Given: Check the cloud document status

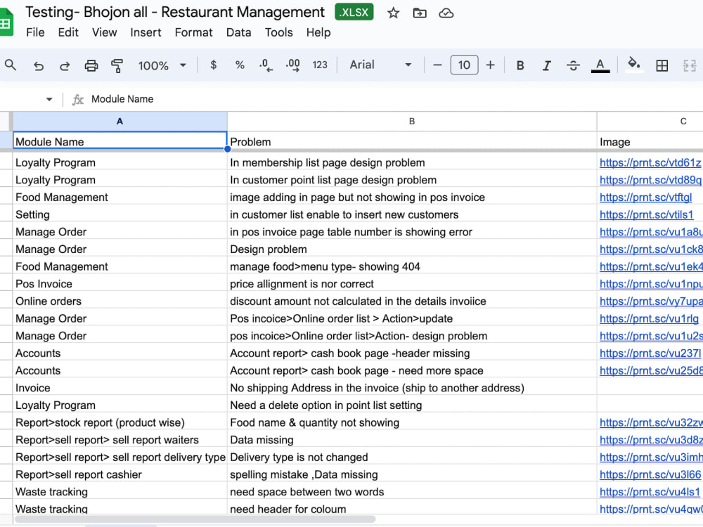Looking at the screenshot, I should pyautogui.click(x=446, y=13).
